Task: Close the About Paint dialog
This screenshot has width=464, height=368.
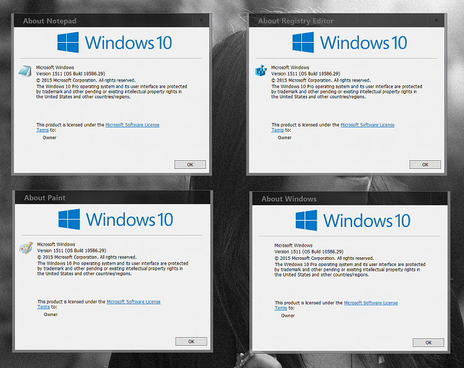Action: point(202,197)
